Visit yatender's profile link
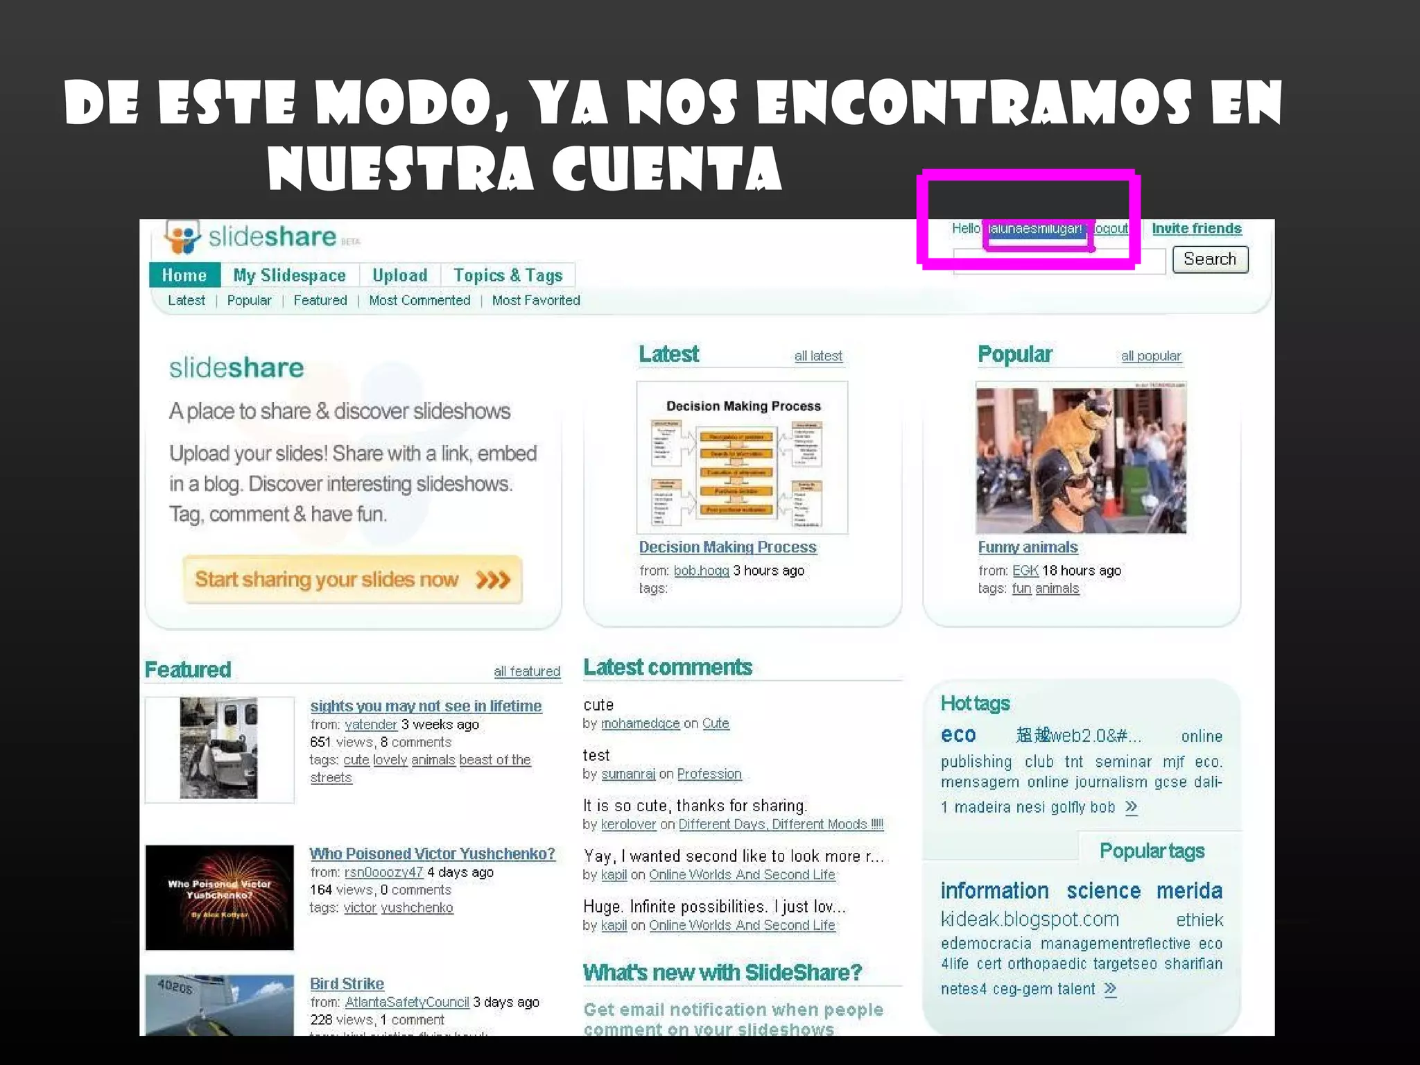 (371, 725)
